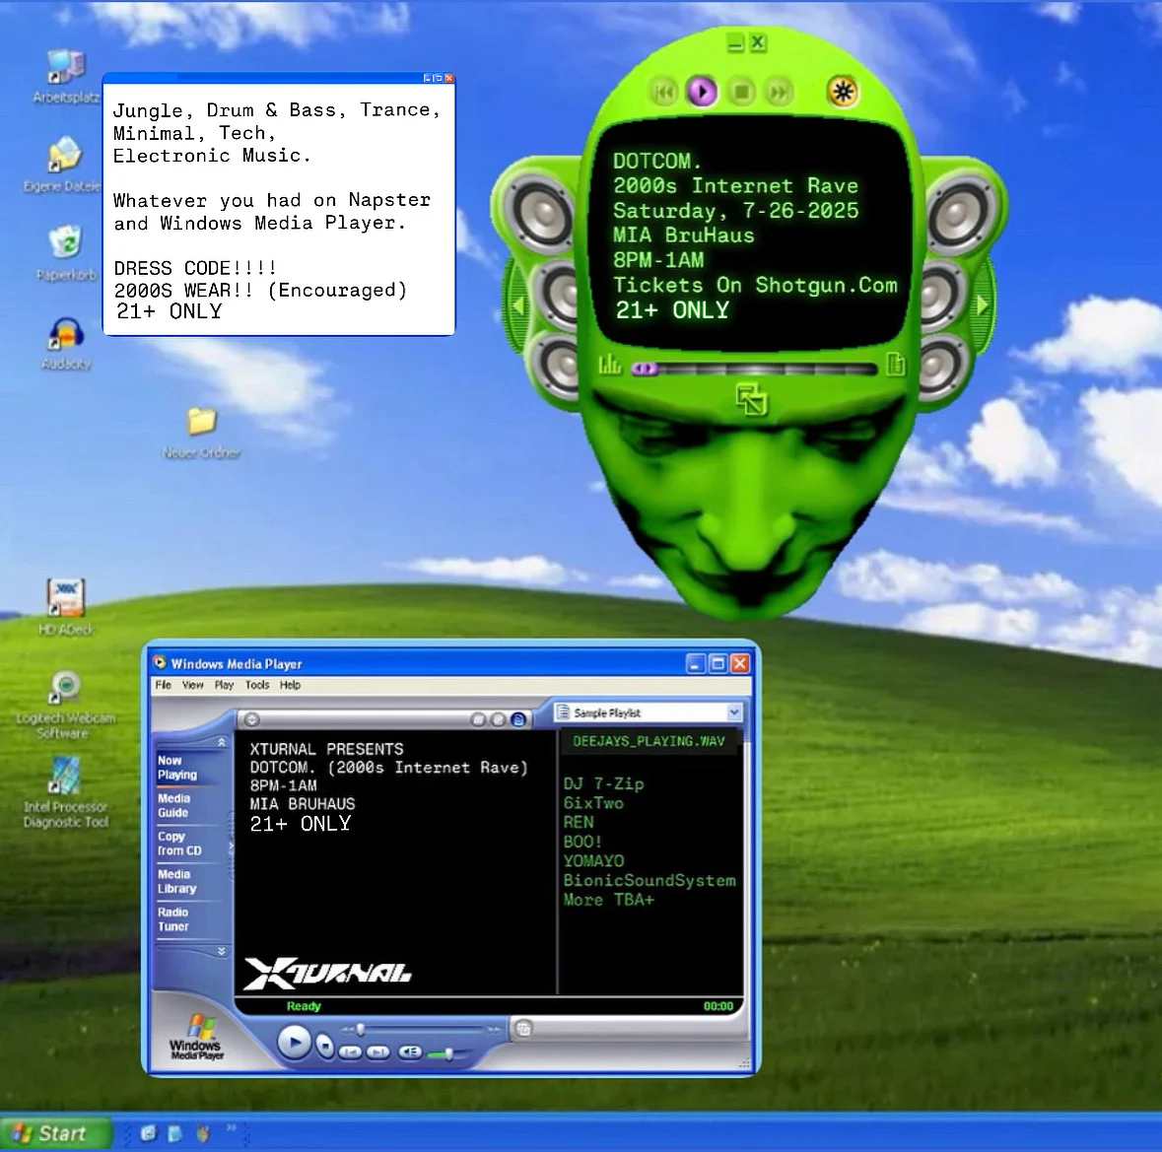Click the purple seek handle on green player

pos(644,369)
